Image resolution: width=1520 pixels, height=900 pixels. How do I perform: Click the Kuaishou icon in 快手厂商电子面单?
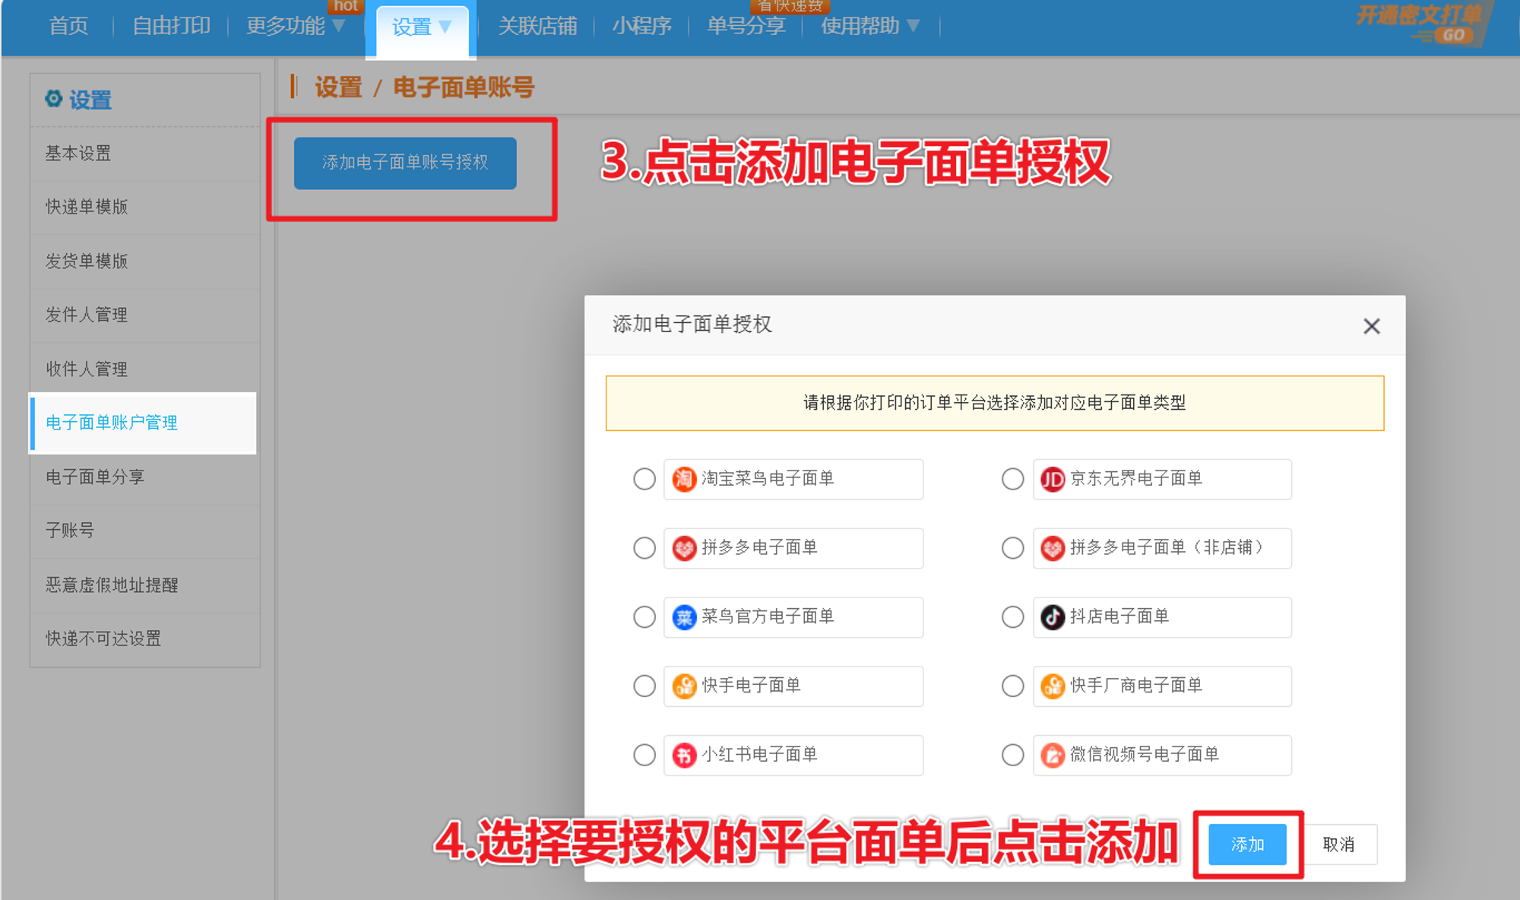(x=1053, y=686)
